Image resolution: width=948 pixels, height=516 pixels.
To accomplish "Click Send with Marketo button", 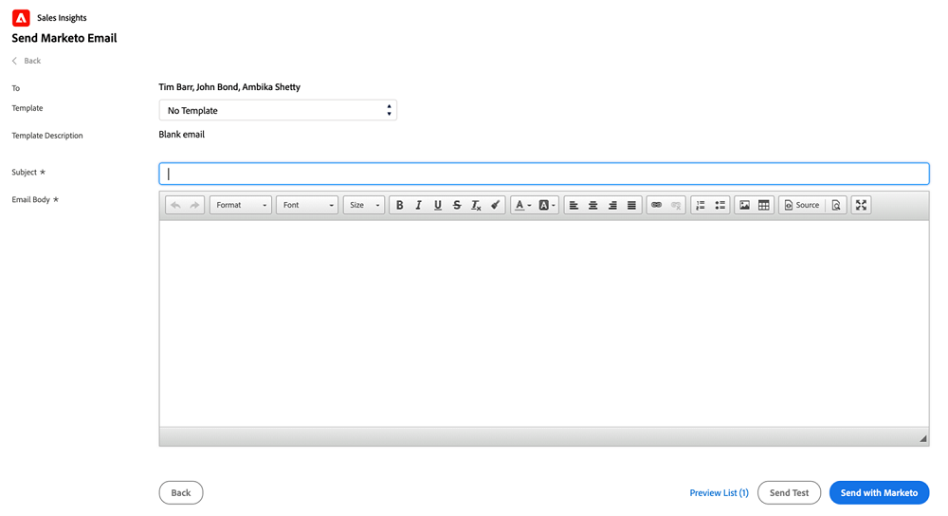I will (879, 492).
